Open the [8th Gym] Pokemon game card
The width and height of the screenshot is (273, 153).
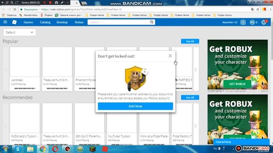(x=90, y=124)
